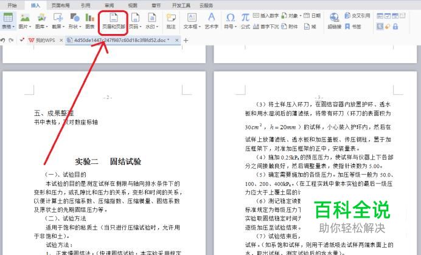The width and height of the screenshot is (421, 255).
Task: Click the 截屏 screenshot icon
Action: [58, 18]
